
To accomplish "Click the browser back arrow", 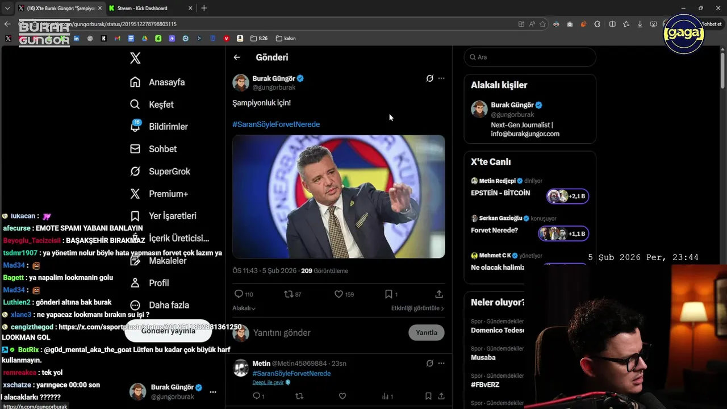I will click(x=7, y=24).
